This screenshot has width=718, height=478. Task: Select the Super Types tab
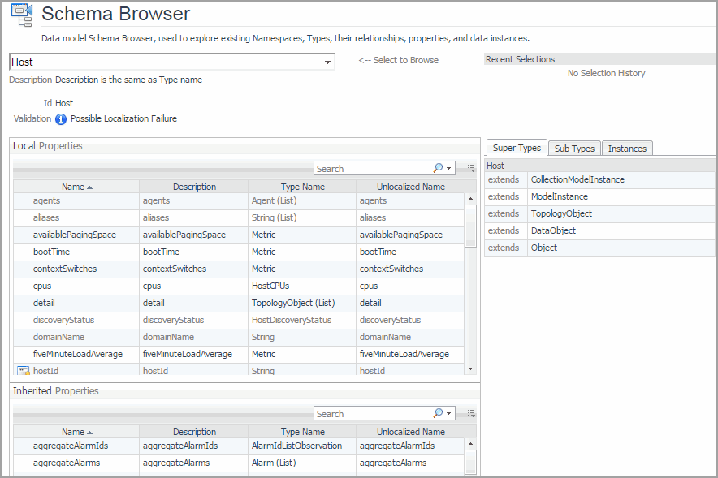click(517, 148)
